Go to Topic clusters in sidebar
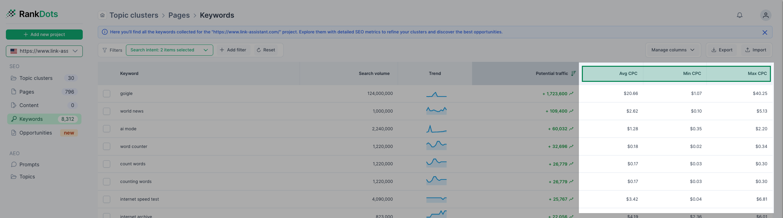Image resolution: width=783 pixels, height=218 pixels. click(44, 78)
